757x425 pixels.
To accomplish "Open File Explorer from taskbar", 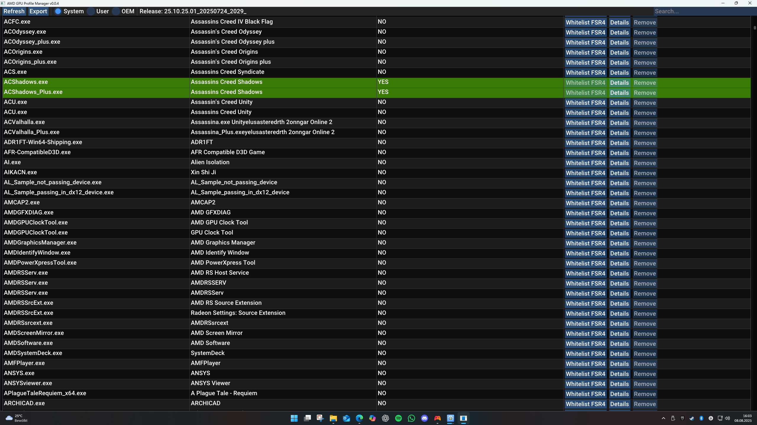I will (333, 418).
